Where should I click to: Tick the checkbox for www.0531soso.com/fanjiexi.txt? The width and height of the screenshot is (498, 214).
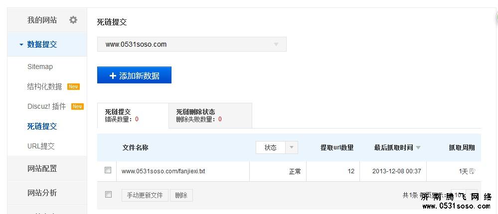click(108, 170)
